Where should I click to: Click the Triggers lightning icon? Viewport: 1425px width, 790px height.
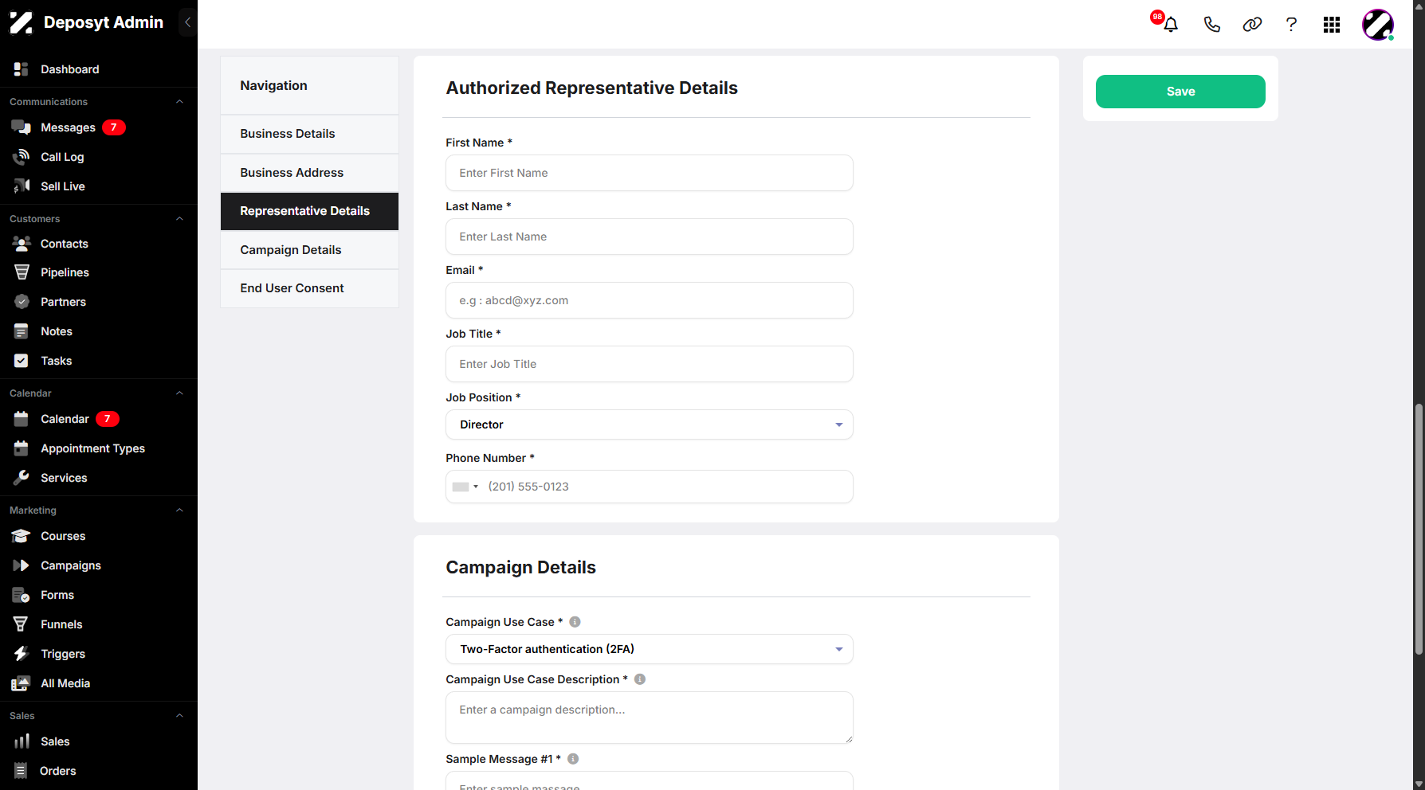pyautogui.click(x=22, y=654)
